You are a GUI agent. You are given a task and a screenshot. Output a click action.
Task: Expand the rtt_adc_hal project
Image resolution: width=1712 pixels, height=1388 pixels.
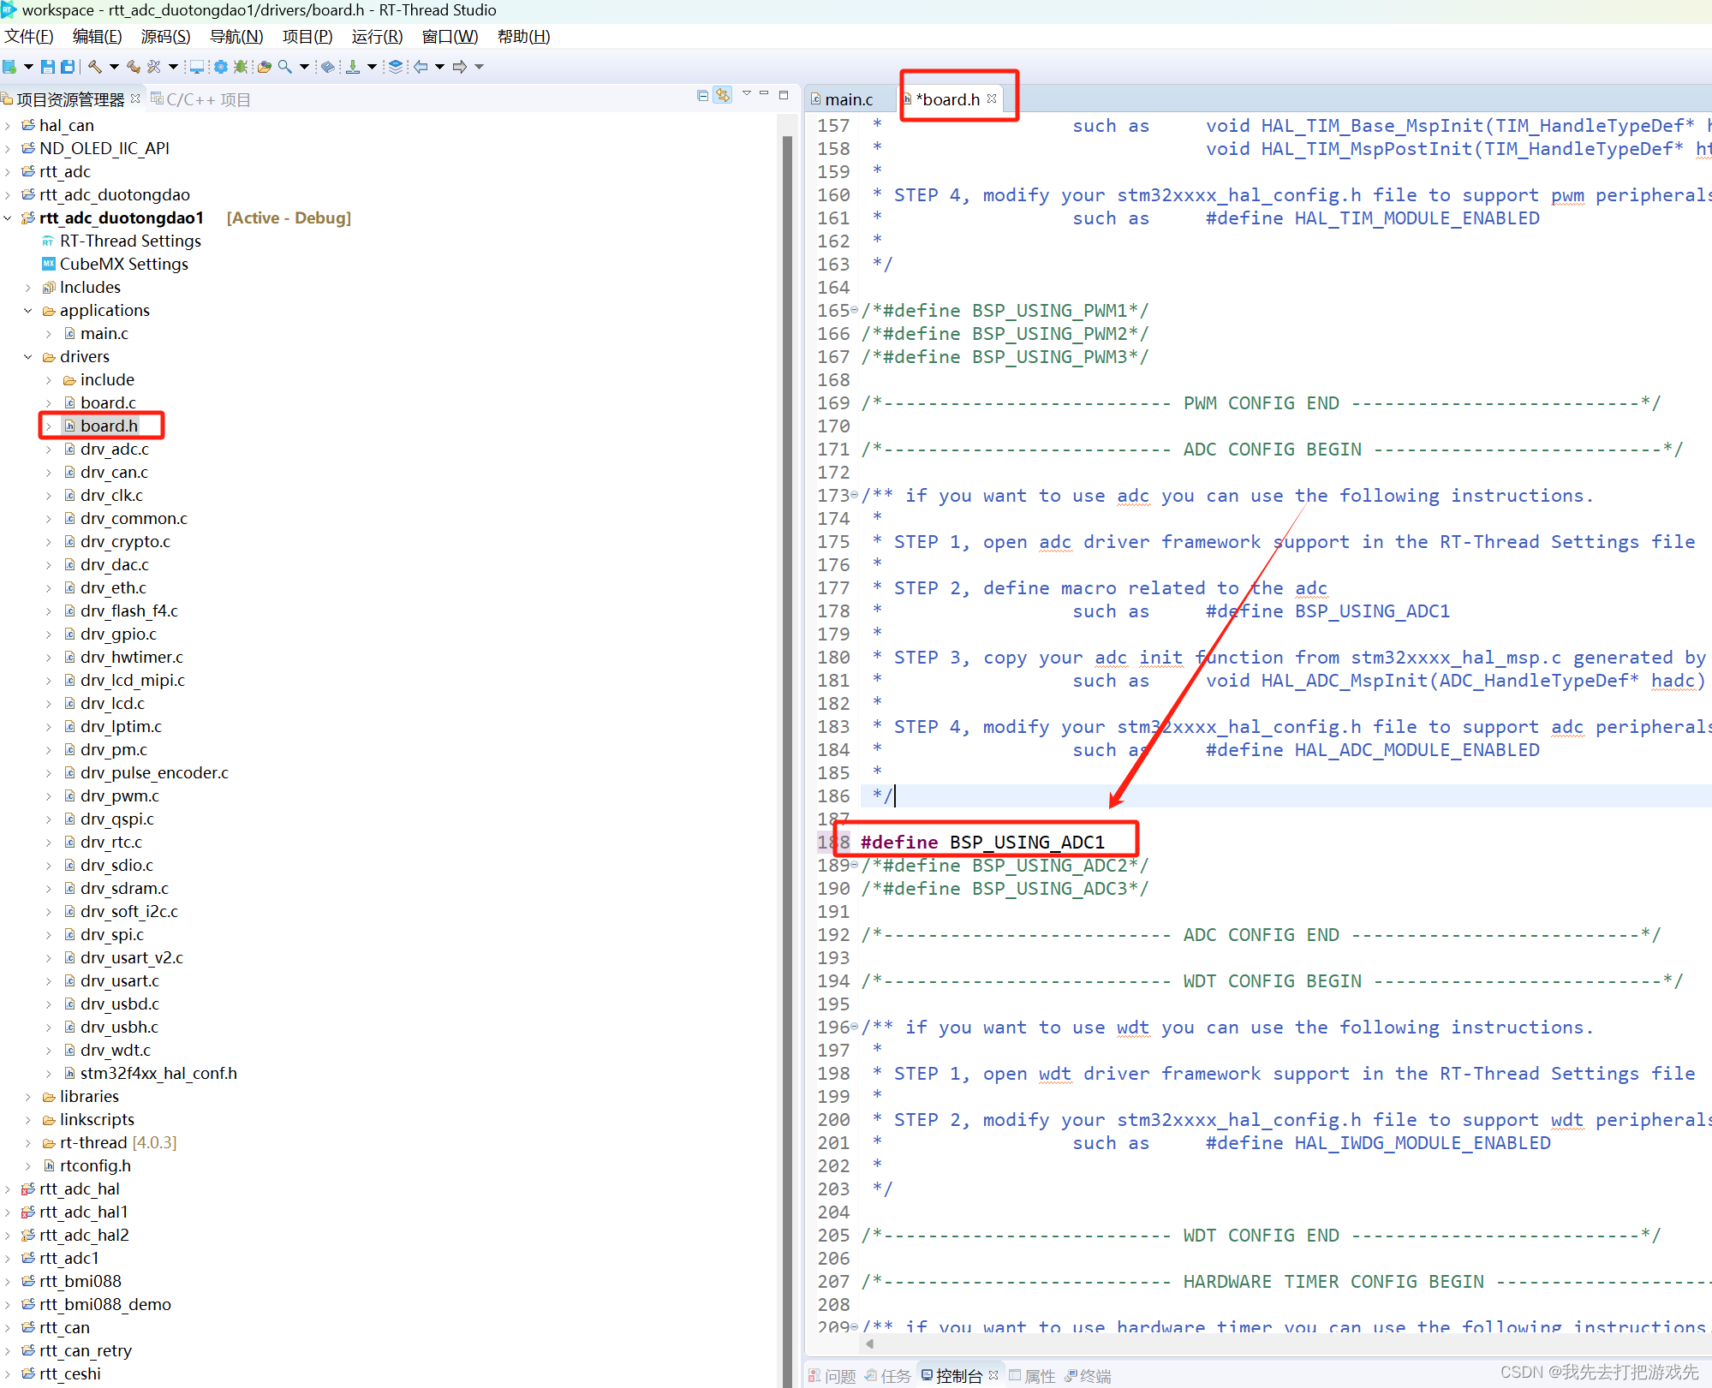(8, 1189)
